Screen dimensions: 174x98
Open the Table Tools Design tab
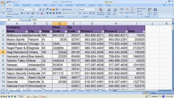click(108, 5)
